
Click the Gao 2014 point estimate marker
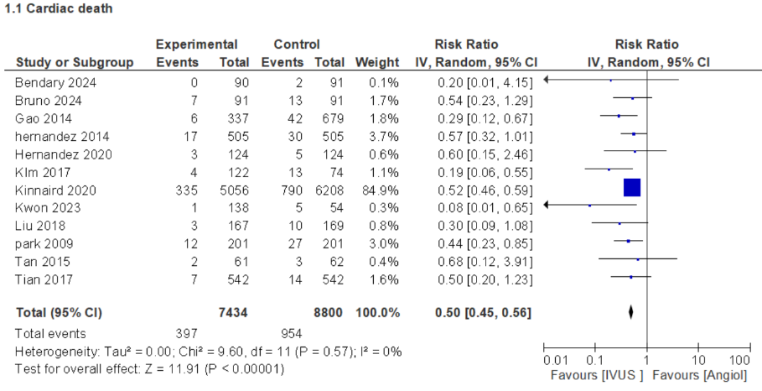pyautogui.click(x=619, y=116)
